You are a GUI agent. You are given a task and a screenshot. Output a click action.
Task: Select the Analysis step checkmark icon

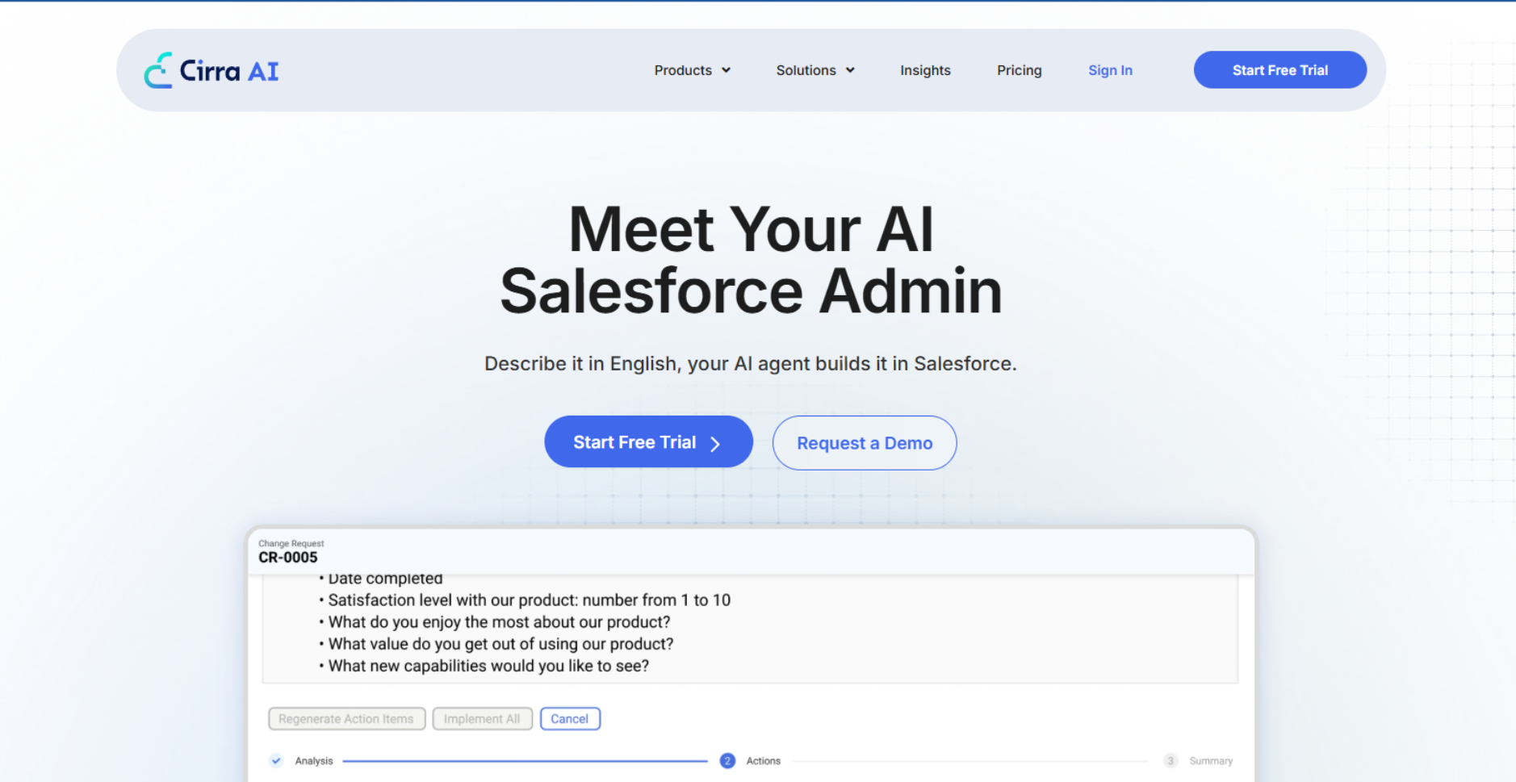pyautogui.click(x=276, y=760)
